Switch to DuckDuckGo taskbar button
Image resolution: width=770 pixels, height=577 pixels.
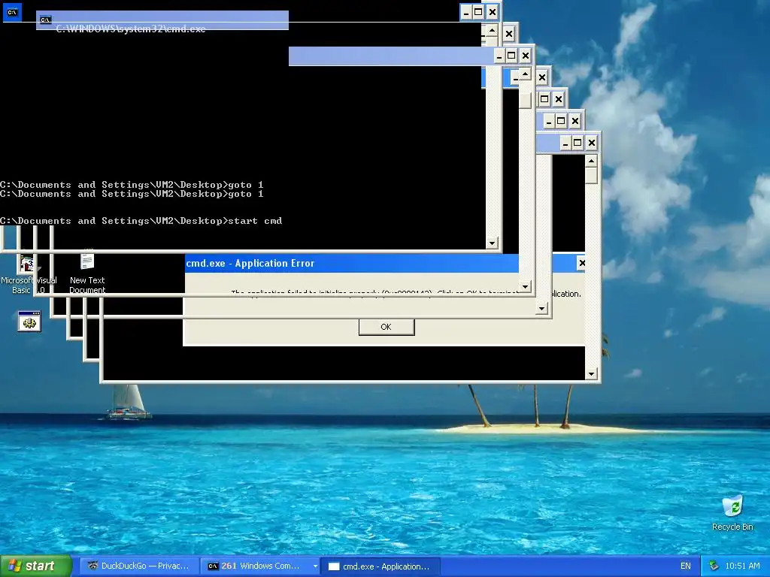(x=138, y=566)
